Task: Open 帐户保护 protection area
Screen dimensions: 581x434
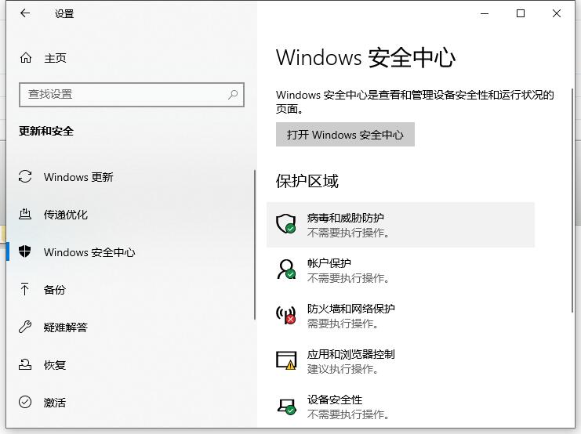Action: (x=401, y=270)
